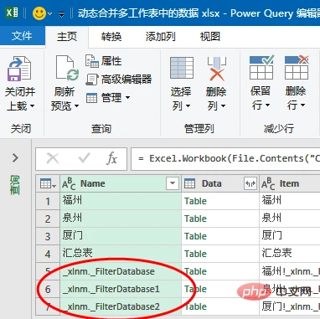Confirm formula with checkmark icon
Screen dimensions: 320x319
84,158
